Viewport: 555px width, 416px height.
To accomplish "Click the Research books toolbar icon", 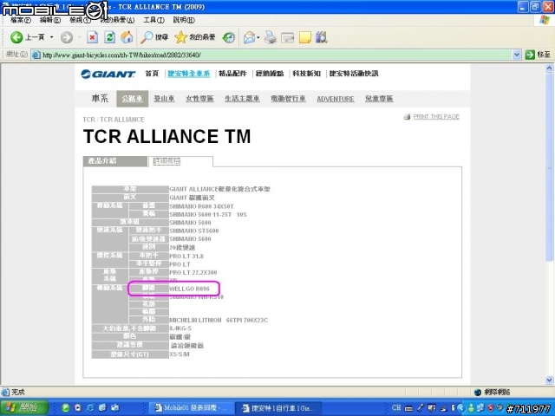I will click(x=322, y=37).
